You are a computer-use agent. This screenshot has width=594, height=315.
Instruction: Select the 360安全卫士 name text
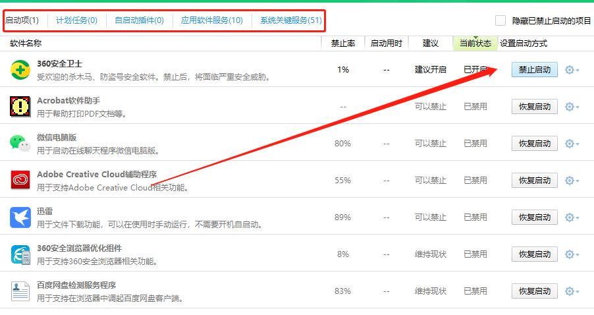point(59,64)
